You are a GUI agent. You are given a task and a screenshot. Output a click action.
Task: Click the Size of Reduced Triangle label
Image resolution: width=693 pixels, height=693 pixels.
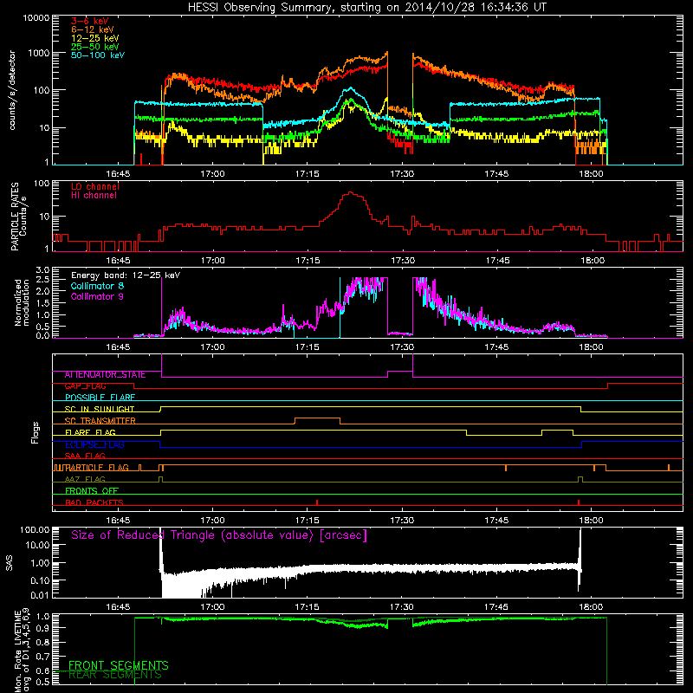coord(219,535)
